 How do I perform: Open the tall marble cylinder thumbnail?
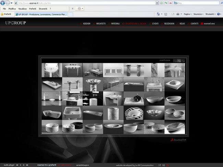113,113
